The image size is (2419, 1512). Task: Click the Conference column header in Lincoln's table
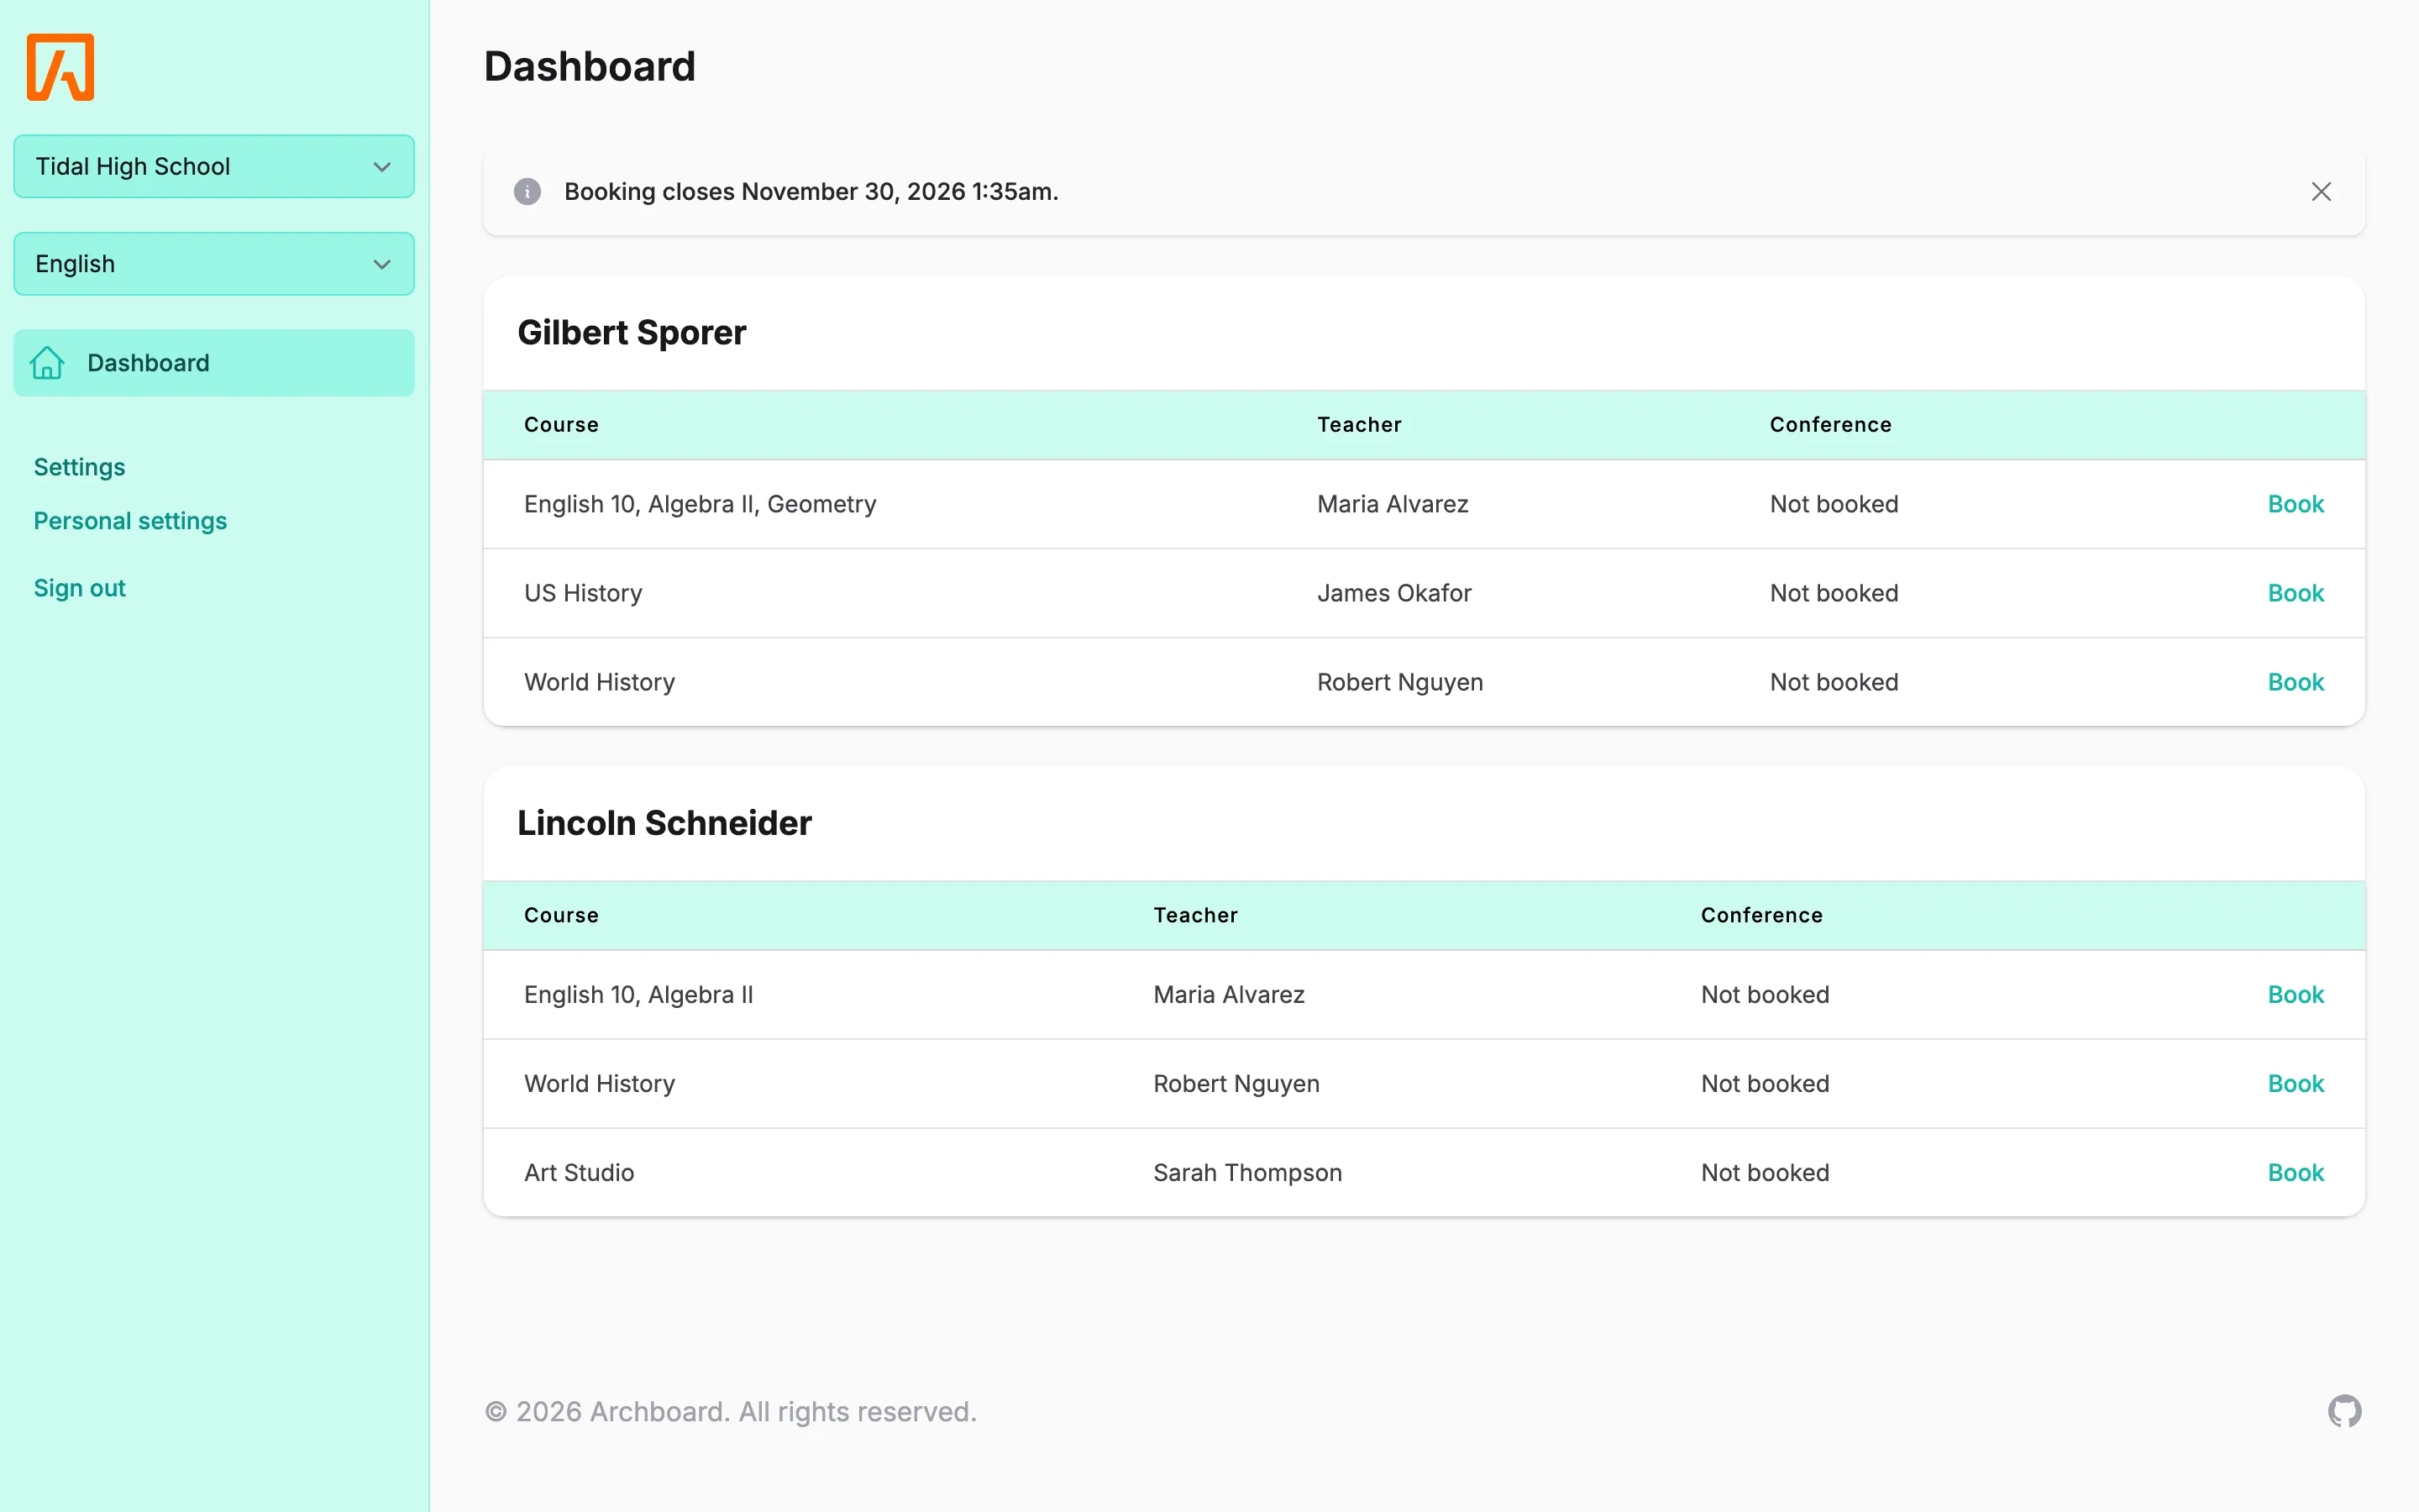point(1761,915)
